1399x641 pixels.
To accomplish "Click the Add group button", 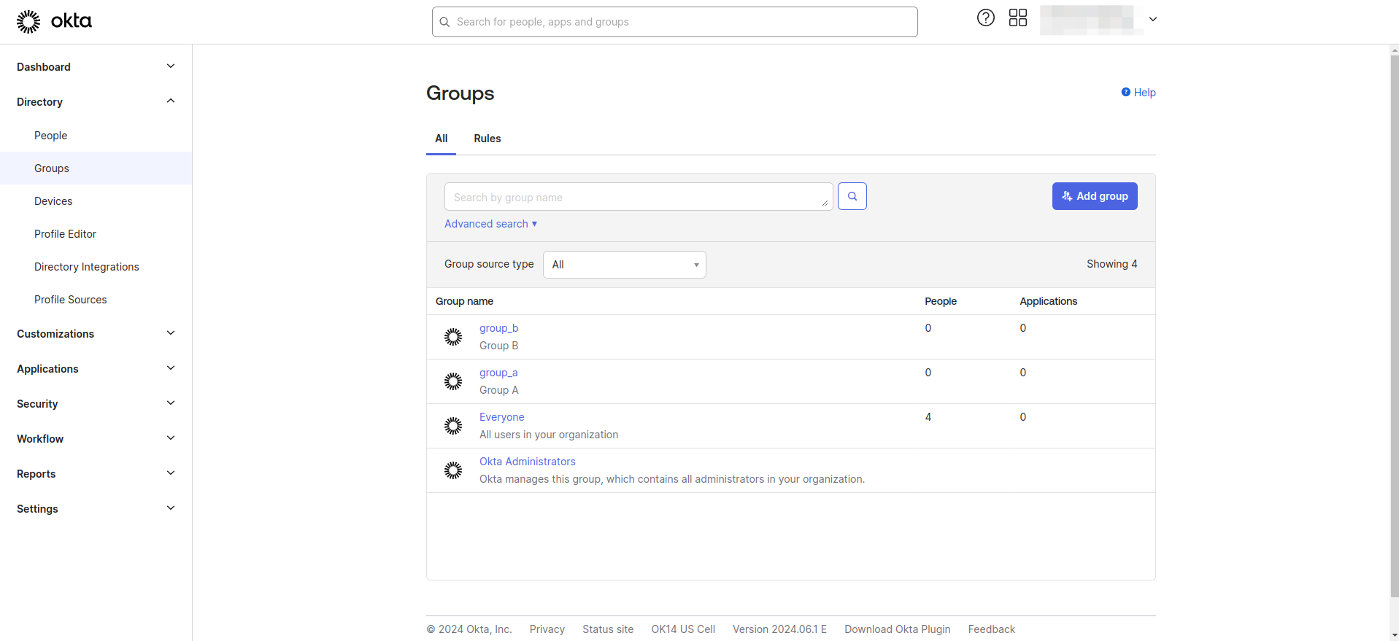I will [x=1095, y=196].
